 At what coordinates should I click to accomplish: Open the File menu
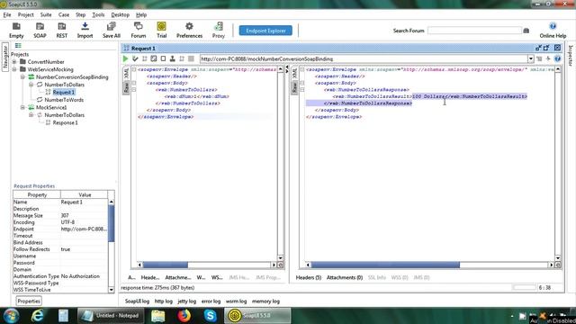7,14
